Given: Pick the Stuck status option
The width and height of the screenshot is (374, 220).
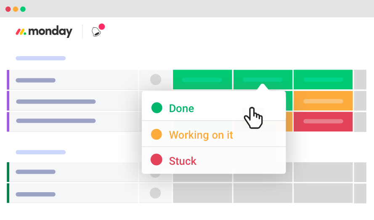Looking at the screenshot, I should pos(183,161).
